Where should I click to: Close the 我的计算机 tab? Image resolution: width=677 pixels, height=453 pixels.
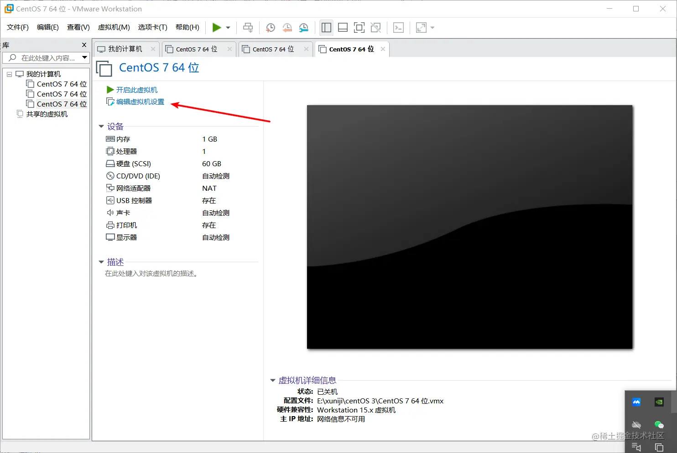(153, 49)
